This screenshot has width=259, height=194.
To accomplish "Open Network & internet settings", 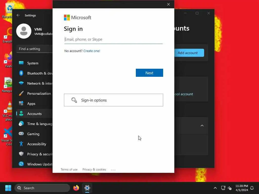I will tap(34, 83).
